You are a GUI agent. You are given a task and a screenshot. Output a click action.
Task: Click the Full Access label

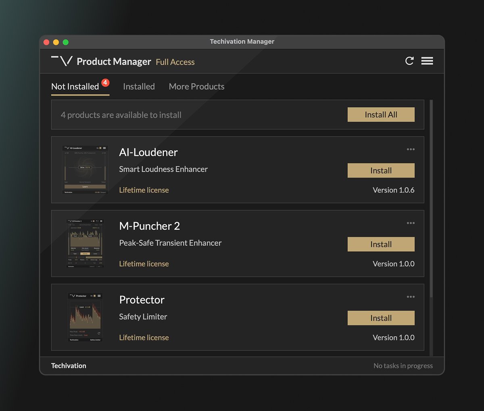[x=175, y=62]
